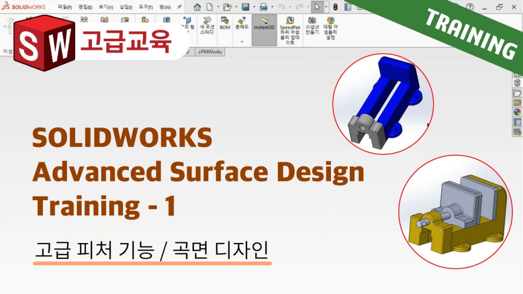Image resolution: width=523 pixels, height=294 pixels.
Task: Expand the Open file dropdown arrow
Action: (236, 7)
